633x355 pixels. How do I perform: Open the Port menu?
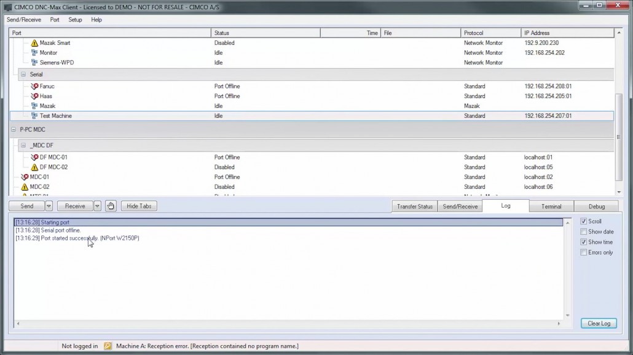pyautogui.click(x=55, y=20)
